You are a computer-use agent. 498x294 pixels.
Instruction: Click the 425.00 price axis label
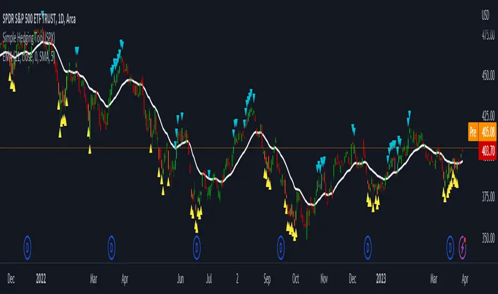488,115
